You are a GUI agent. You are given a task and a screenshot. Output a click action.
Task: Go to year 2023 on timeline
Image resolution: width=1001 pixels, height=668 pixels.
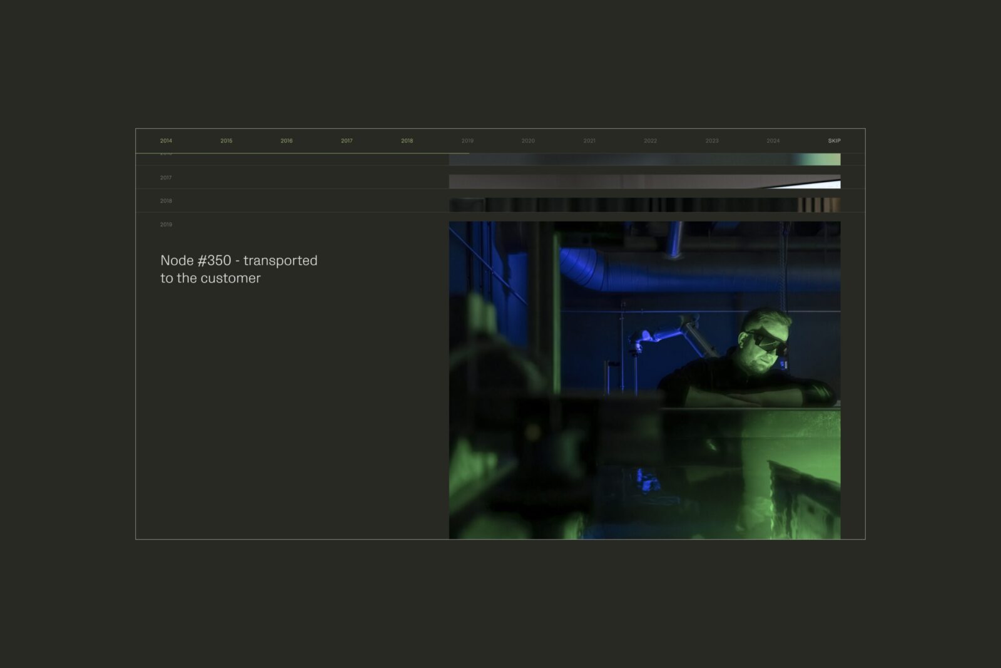click(712, 141)
